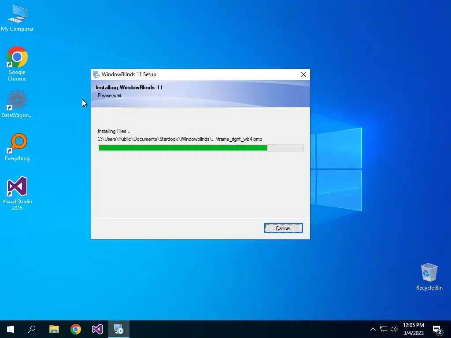
Task: Open the Windows Start menu
Action: (x=11, y=329)
